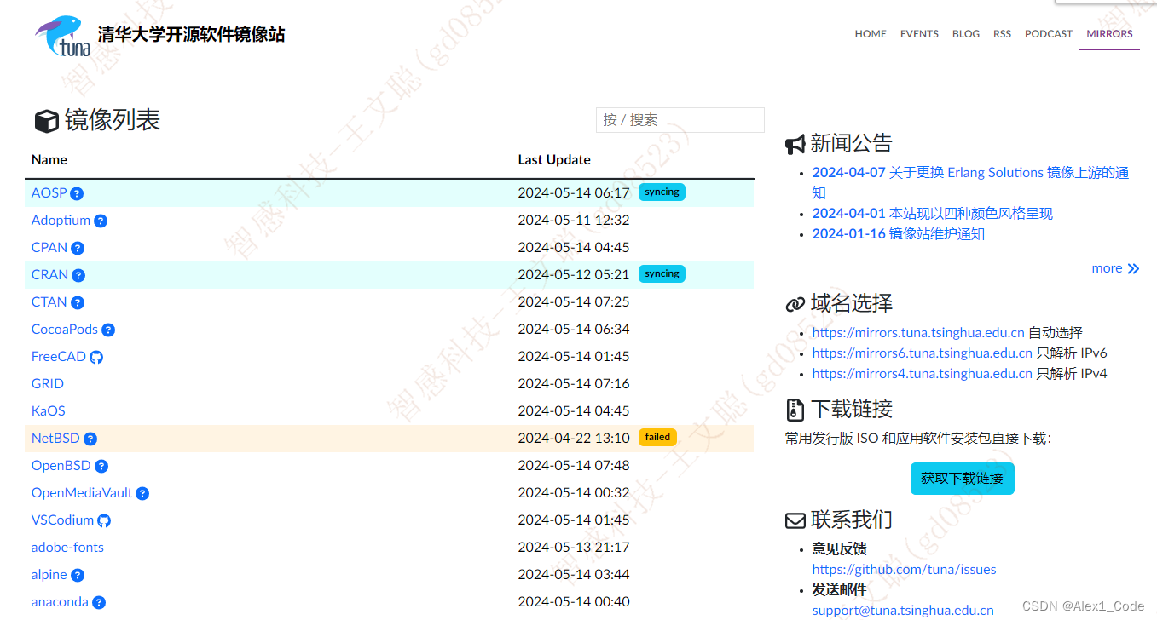Open the EVENTS nav item
Viewport: 1157px width, 620px height.
tap(919, 34)
